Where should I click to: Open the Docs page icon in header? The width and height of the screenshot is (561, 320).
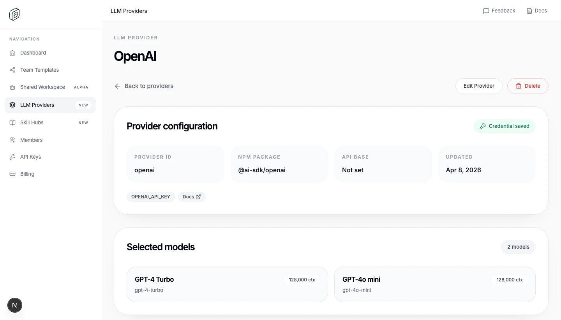[529, 11]
